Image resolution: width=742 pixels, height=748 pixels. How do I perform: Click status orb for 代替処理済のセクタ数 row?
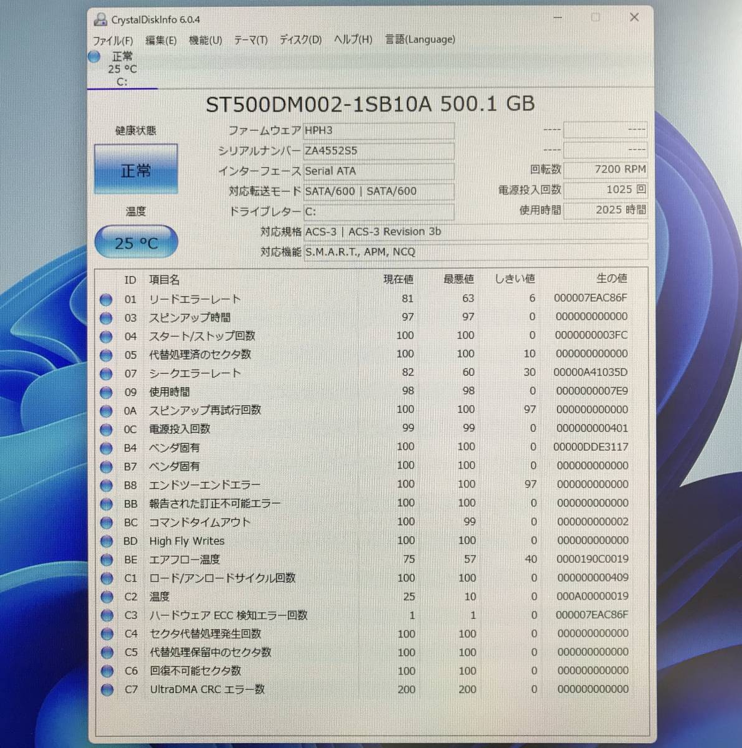106,355
